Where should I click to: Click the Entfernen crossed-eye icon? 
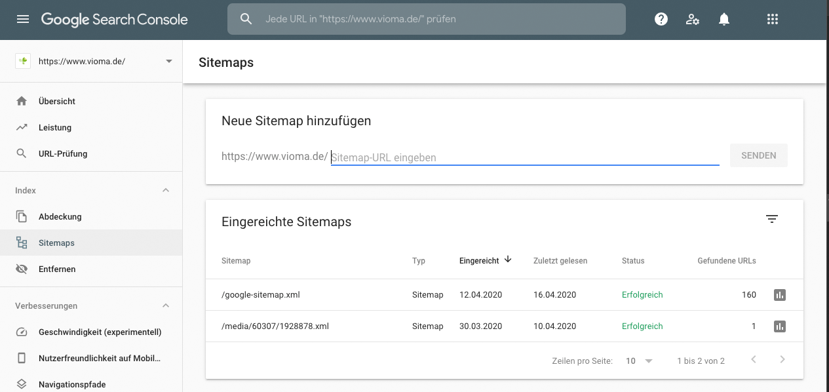pos(22,269)
